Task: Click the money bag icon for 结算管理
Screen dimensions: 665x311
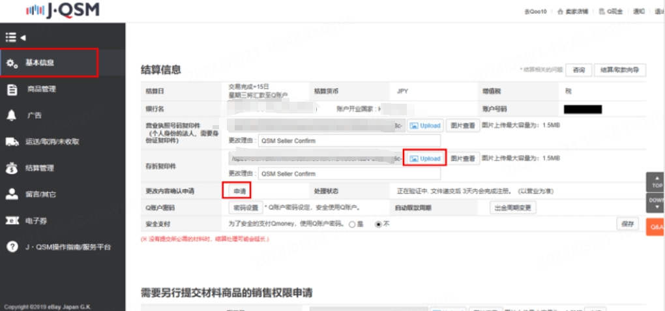Action: tap(12, 168)
